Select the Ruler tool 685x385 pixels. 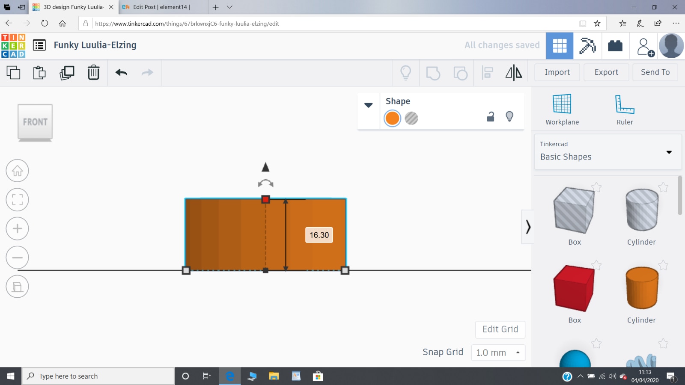(625, 110)
